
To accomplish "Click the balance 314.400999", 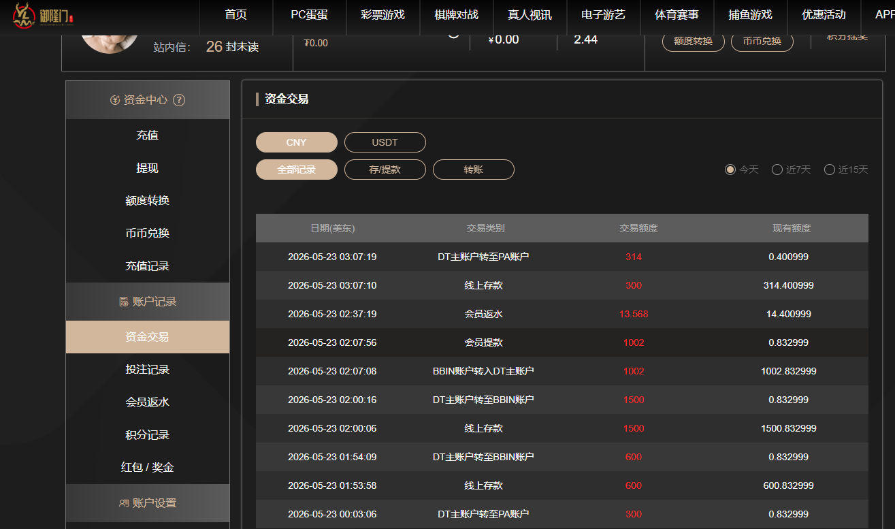I will (789, 286).
